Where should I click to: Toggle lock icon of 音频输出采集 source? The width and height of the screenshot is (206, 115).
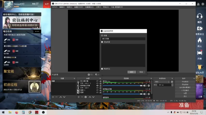coord(100,86)
